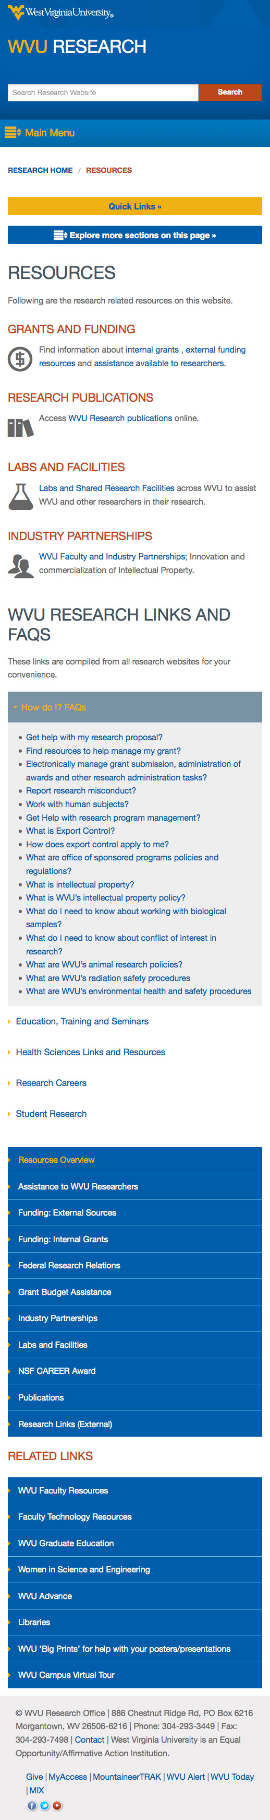This screenshot has width=270, height=1820.
Task: Click the flask labs icon
Action: [x=20, y=496]
